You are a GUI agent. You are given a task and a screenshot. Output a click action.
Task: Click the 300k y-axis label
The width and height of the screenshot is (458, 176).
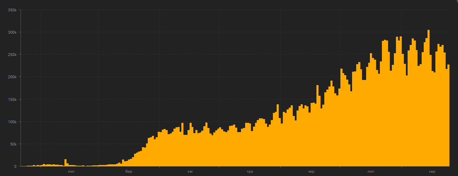pos(12,32)
